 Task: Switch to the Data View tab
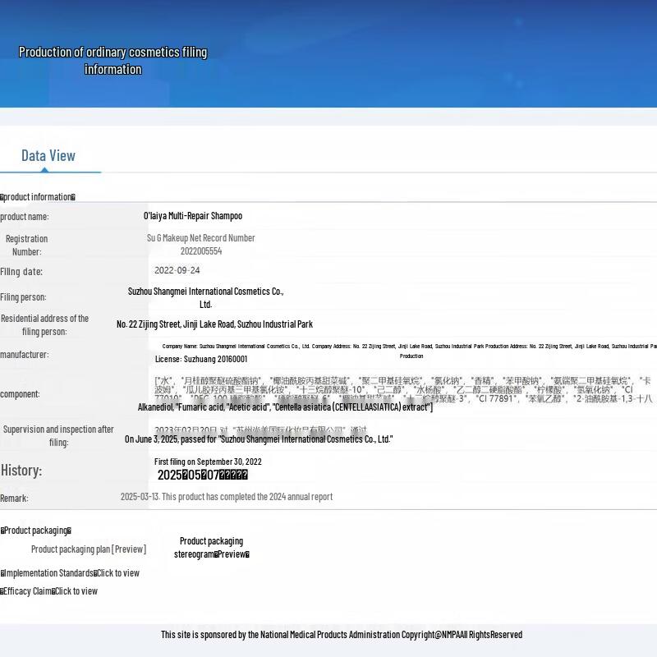[48, 156]
